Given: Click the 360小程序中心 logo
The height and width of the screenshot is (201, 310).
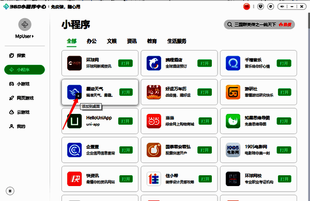Looking at the screenshot, I should [x=24, y=7].
